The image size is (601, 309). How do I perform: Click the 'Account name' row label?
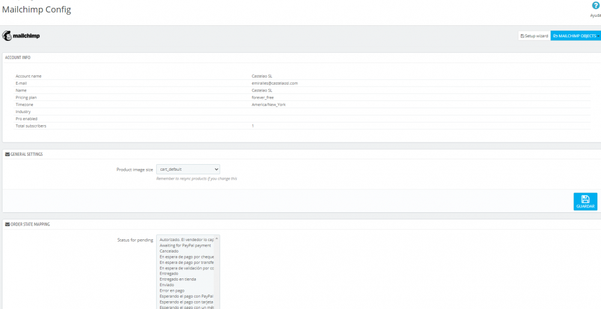(29, 76)
